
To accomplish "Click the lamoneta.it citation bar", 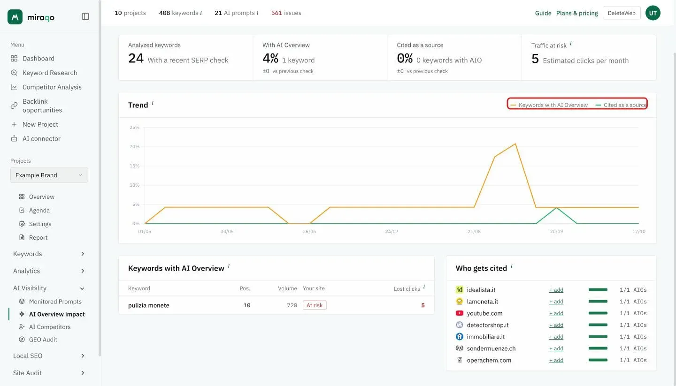I will coord(598,302).
